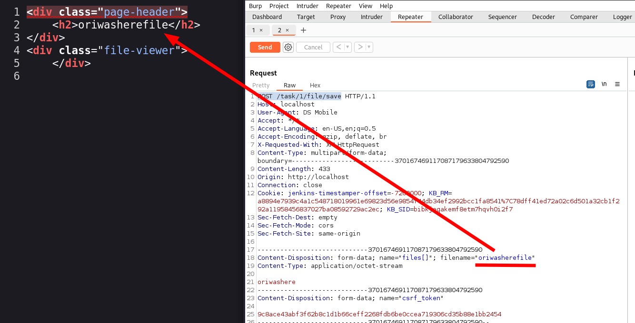Go back to previous request in history
The height and width of the screenshot is (323, 635).
point(338,47)
